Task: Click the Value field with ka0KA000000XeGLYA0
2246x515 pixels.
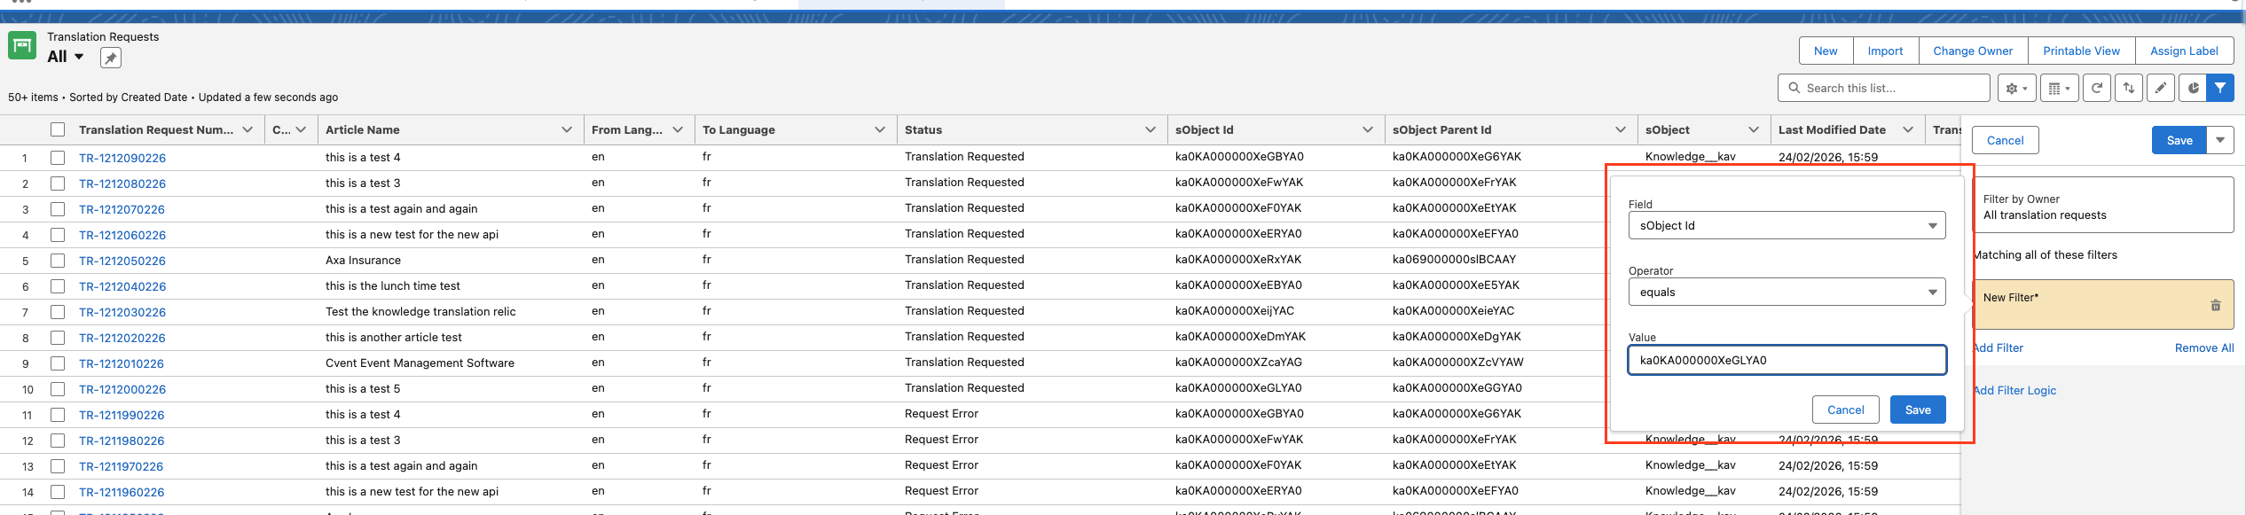Action: (x=1787, y=360)
